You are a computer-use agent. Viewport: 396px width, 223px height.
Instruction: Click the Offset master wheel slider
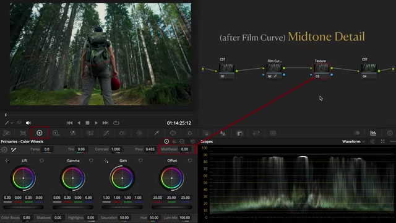pyautogui.click(x=172, y=207)
